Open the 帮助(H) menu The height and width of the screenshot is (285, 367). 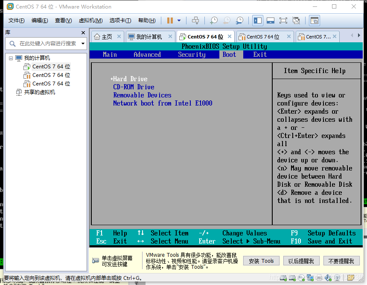click(x=147, y=21)
